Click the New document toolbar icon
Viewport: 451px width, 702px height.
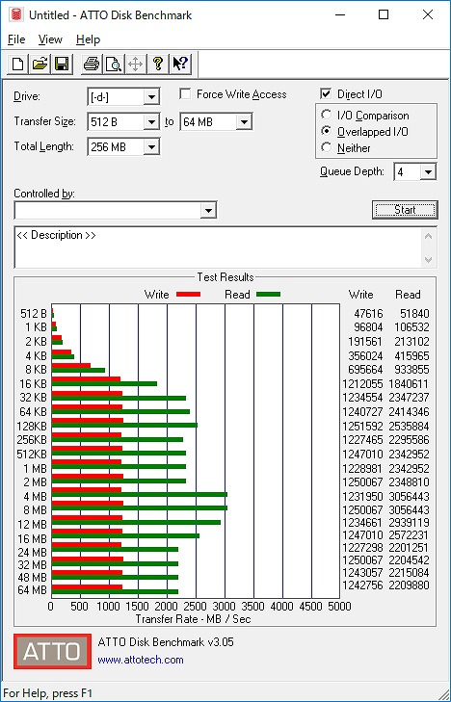[x=18, y=64]
